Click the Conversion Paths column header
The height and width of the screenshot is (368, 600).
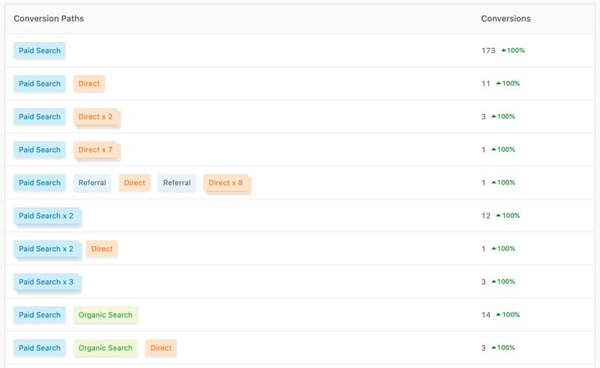coord(49,19)
